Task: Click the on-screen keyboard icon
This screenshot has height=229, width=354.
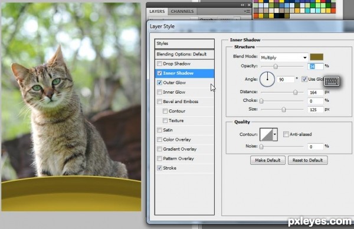Action: pyautogui.click(x=332, y=81)
